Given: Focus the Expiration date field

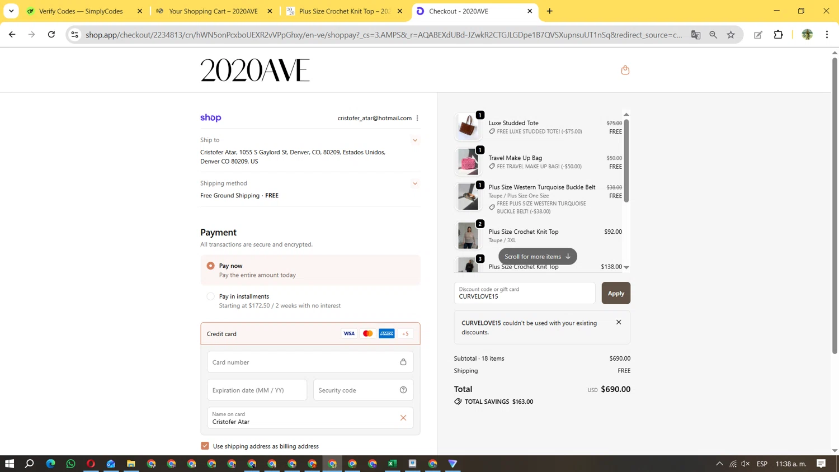Looking at the screenshot, I should click(257, 390).
